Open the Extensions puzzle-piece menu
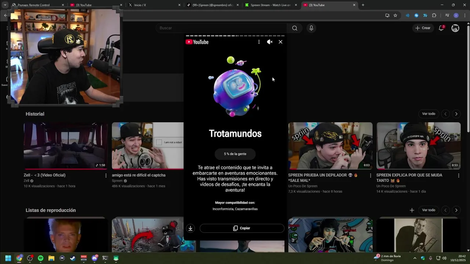This screenshot has height=264, width=470. [434, 15]
